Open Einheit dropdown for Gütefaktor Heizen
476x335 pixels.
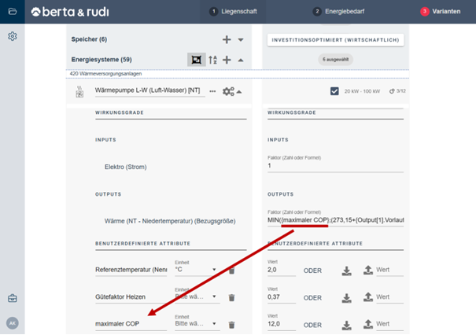(197, 296)
